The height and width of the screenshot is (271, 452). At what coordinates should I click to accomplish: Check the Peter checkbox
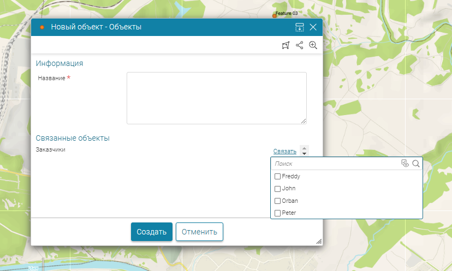(277, 213)
